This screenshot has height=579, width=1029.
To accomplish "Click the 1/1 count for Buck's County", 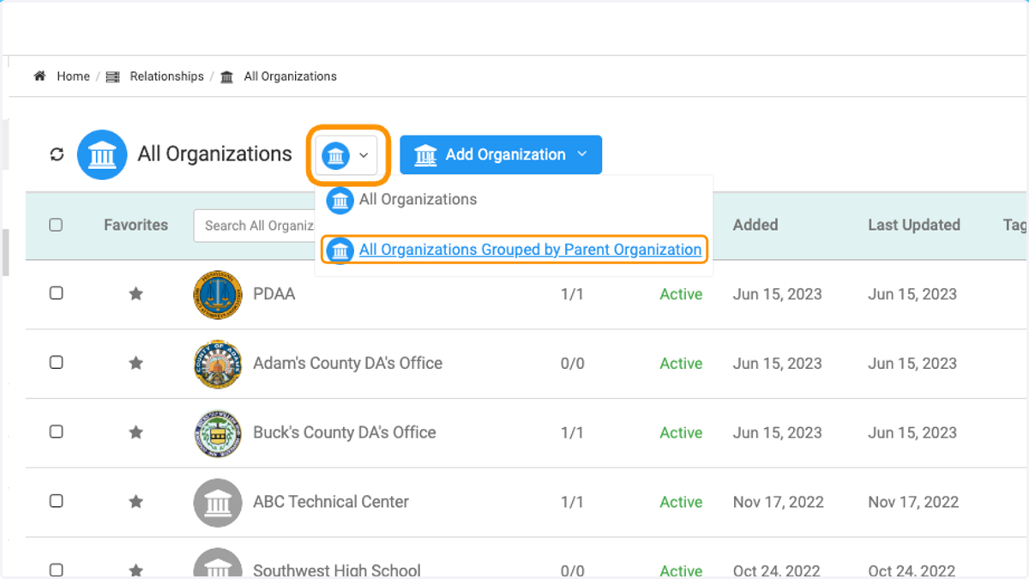I will 572,433.
